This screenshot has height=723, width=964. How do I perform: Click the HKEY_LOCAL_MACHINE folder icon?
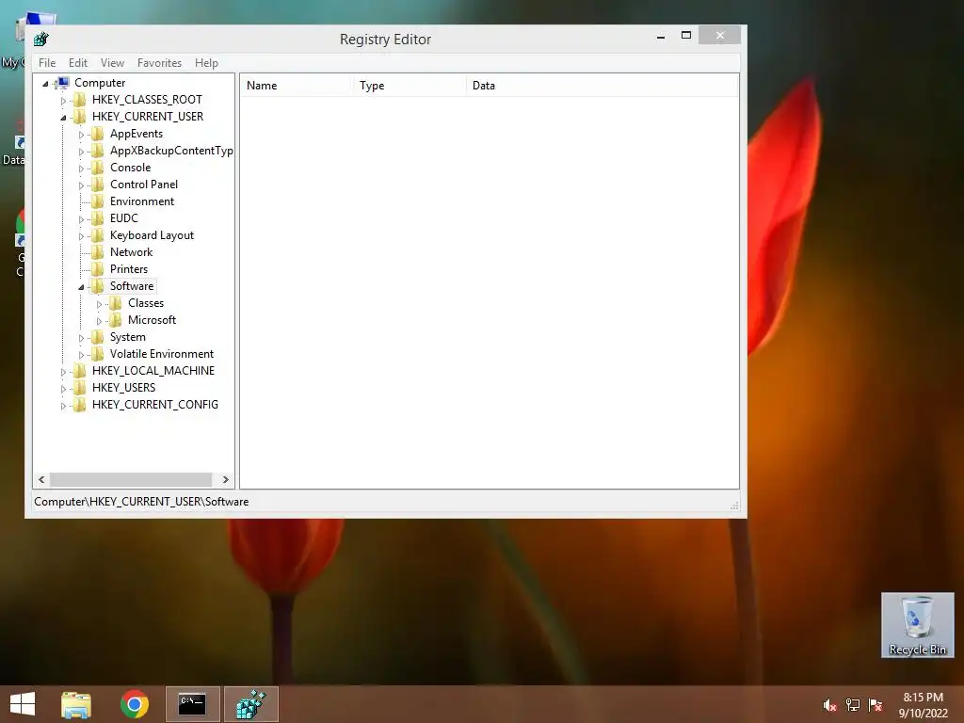pos(79,371)
